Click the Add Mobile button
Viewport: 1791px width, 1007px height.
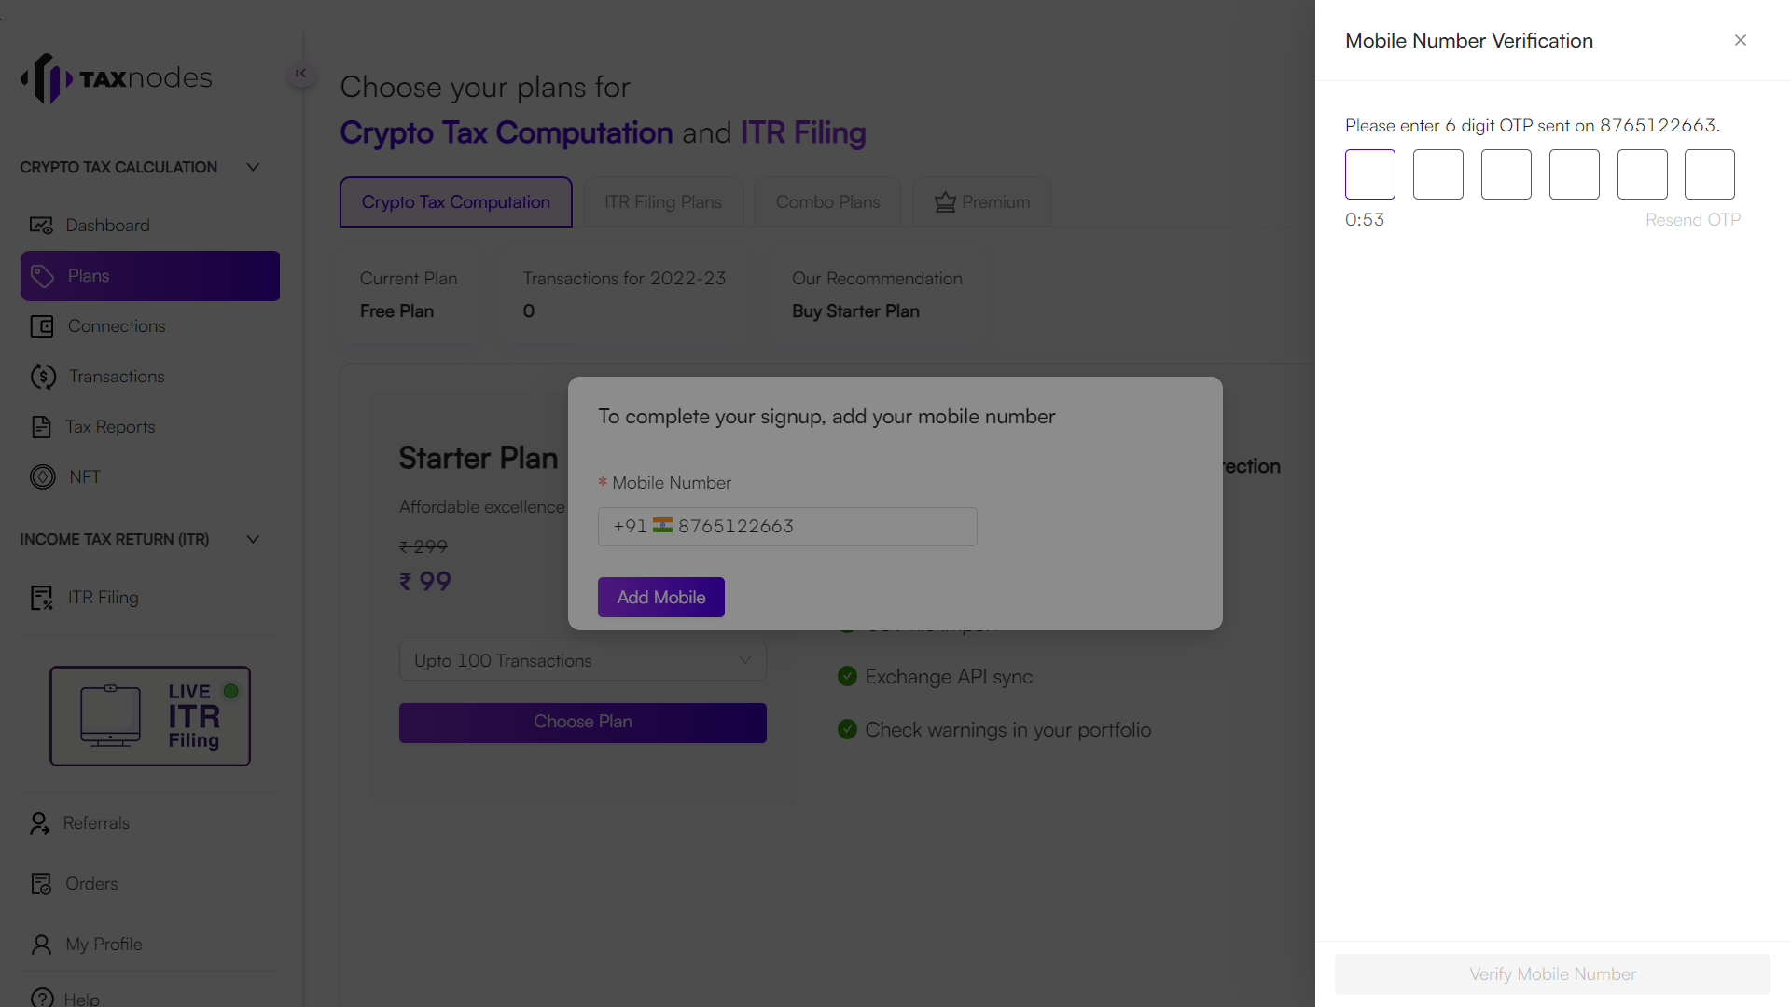661,598
